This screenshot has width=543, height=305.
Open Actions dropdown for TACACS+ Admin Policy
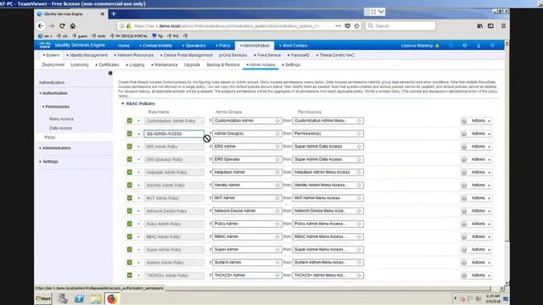[x=481, y=275]
